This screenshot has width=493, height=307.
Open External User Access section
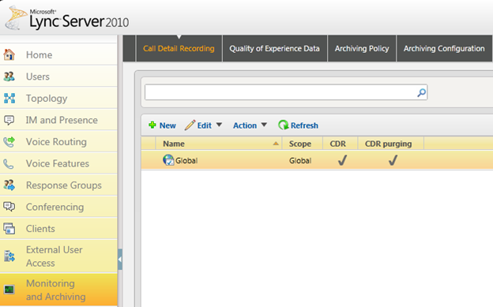click(58, 256)
